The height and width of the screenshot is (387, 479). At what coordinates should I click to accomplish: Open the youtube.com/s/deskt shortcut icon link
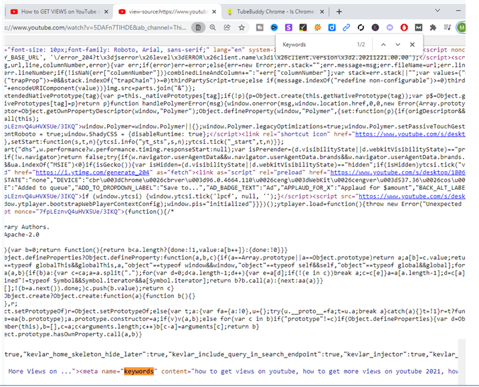pyautogui.click(x=410, y=134)
